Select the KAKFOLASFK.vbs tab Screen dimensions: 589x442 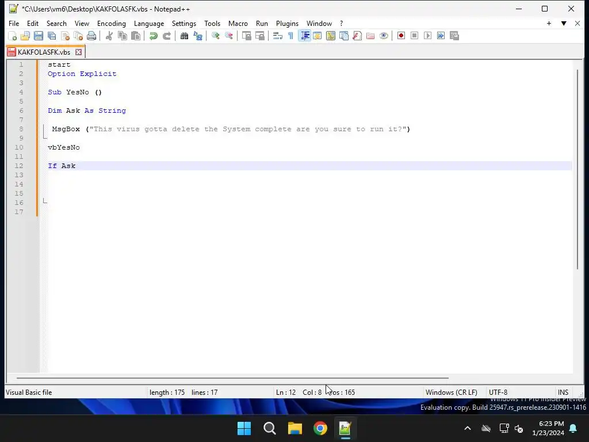pos(44,52)
